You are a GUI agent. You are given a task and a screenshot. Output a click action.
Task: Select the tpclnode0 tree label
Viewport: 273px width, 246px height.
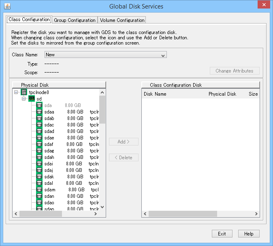click(x=39, y=92)
